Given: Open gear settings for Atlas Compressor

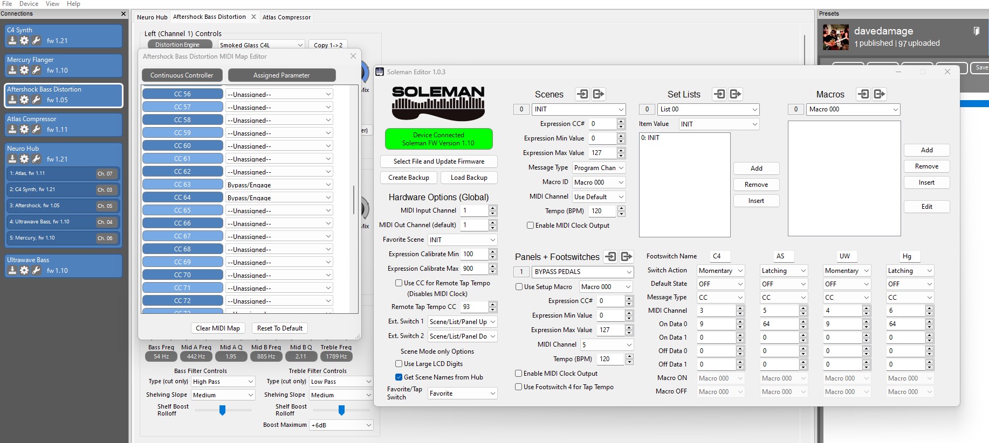Looking at the screenshot, I should tap(24, 129).
